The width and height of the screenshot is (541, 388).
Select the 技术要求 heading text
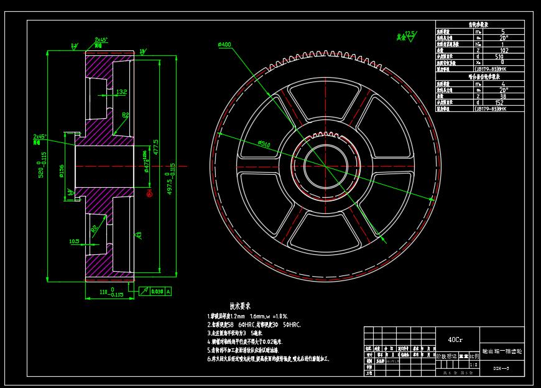[x=240, y=306]
